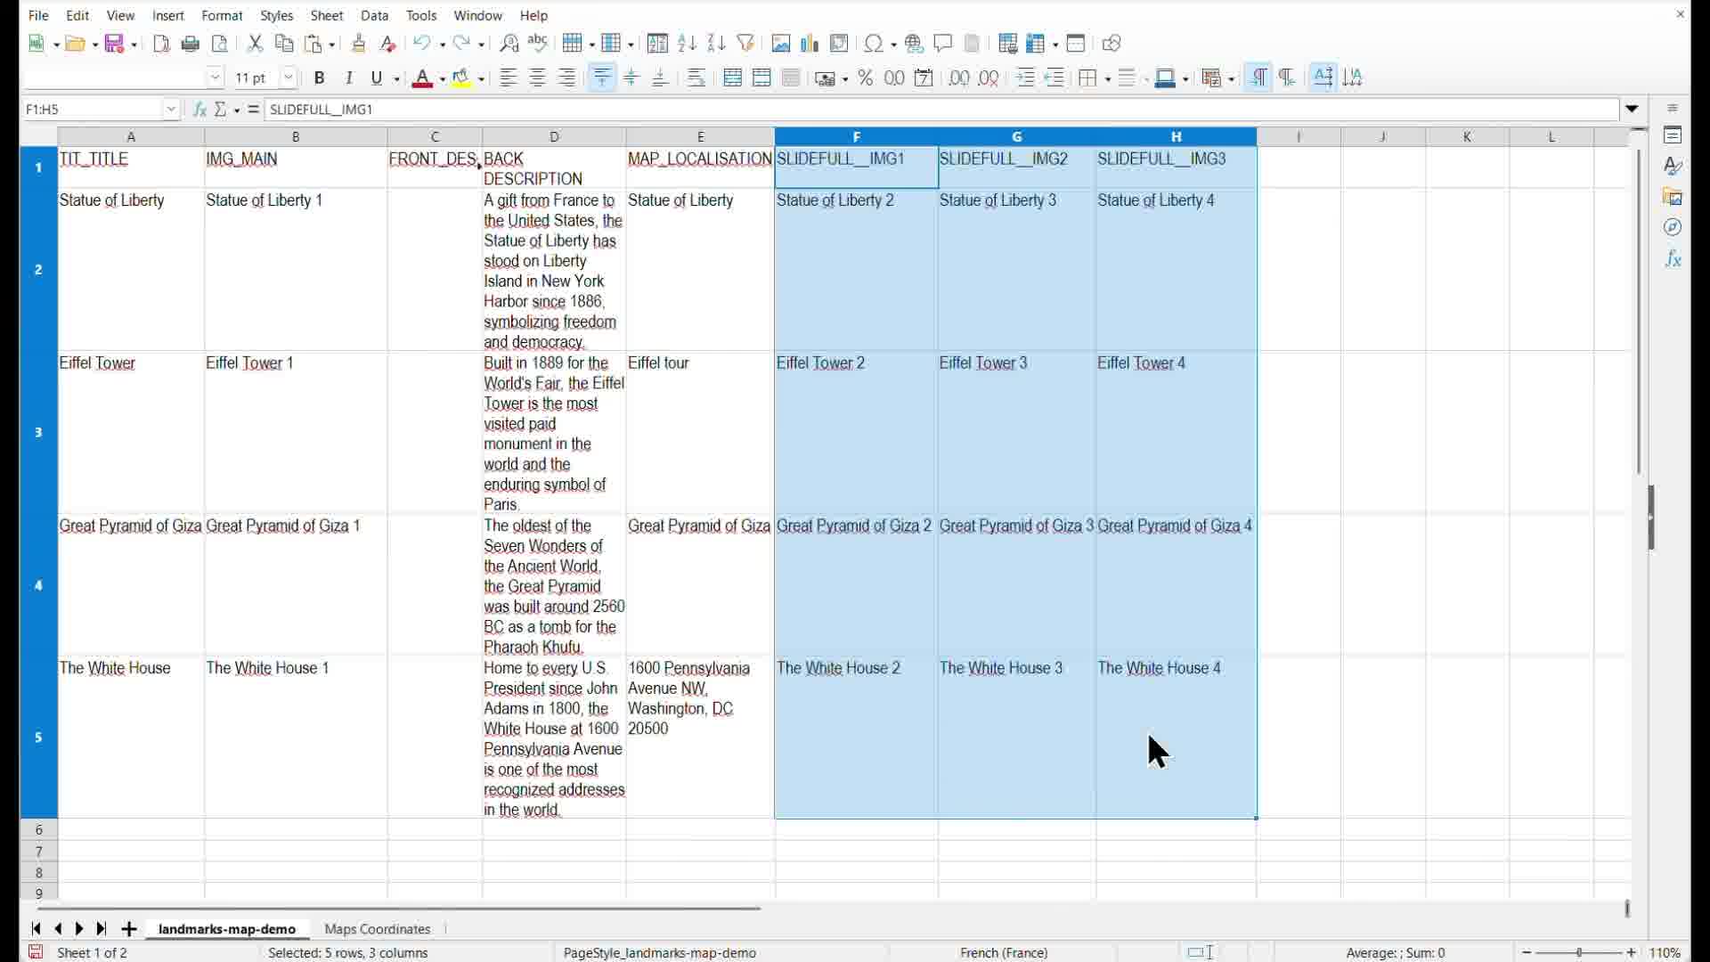
Task: Click the vertical scrollbar
Action: click(1639, 312)
